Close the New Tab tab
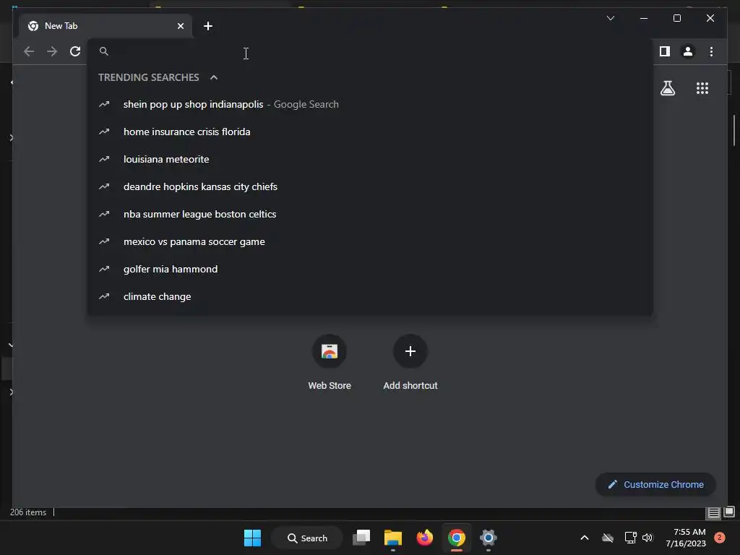The height and width of the screenshot is (555, 740). [x=180, y=26]
